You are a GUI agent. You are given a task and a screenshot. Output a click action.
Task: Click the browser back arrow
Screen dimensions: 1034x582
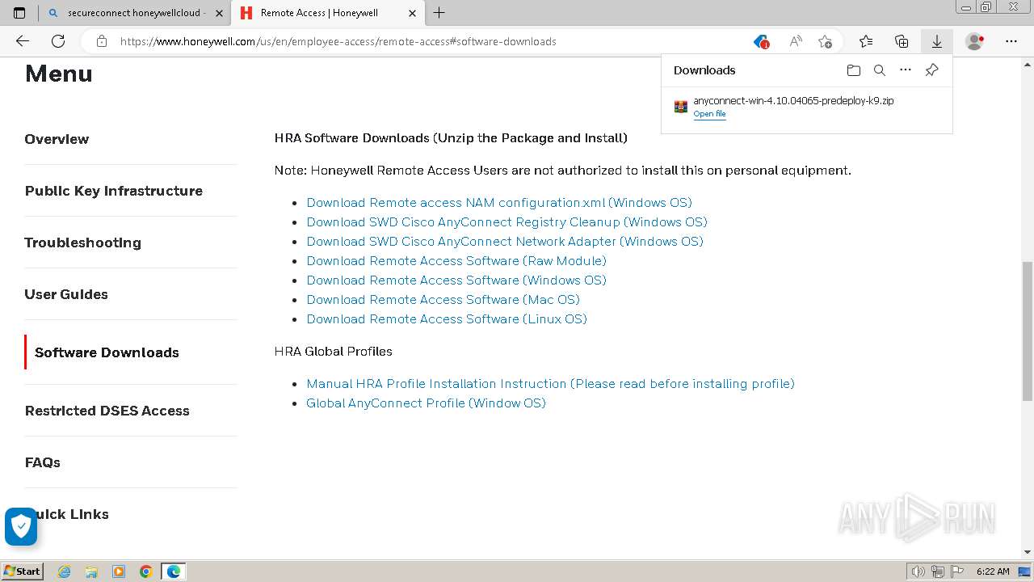click(x=23, y=41)
